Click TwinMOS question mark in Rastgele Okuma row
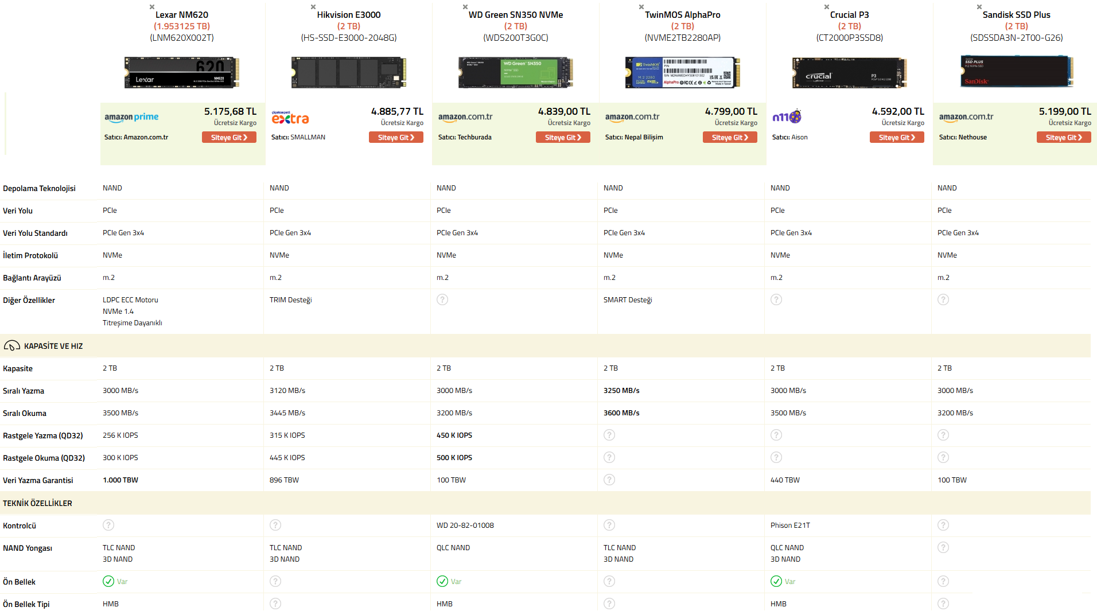The height and width of the screenshot is (615, 1097). (609, 457)
